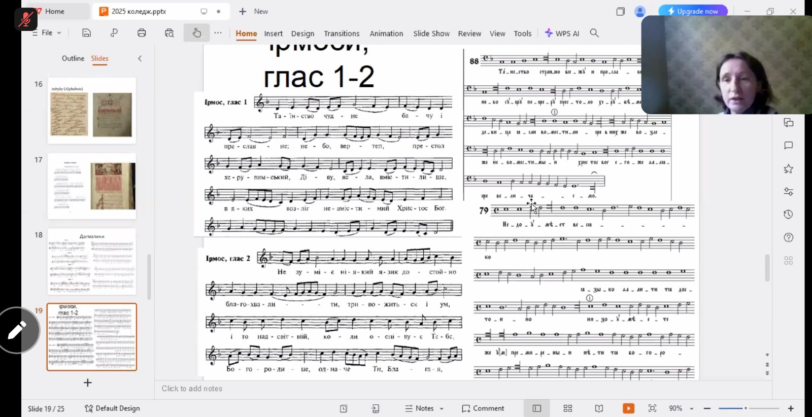Click the Default Design theme label
Viewport: 812px width, 417px height.
(112, 408)
